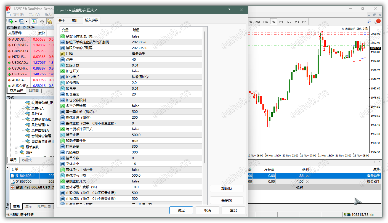Click the connection bars icon in status bar
388x223 pixels.
pyautogui.click(x=347, y=214)
